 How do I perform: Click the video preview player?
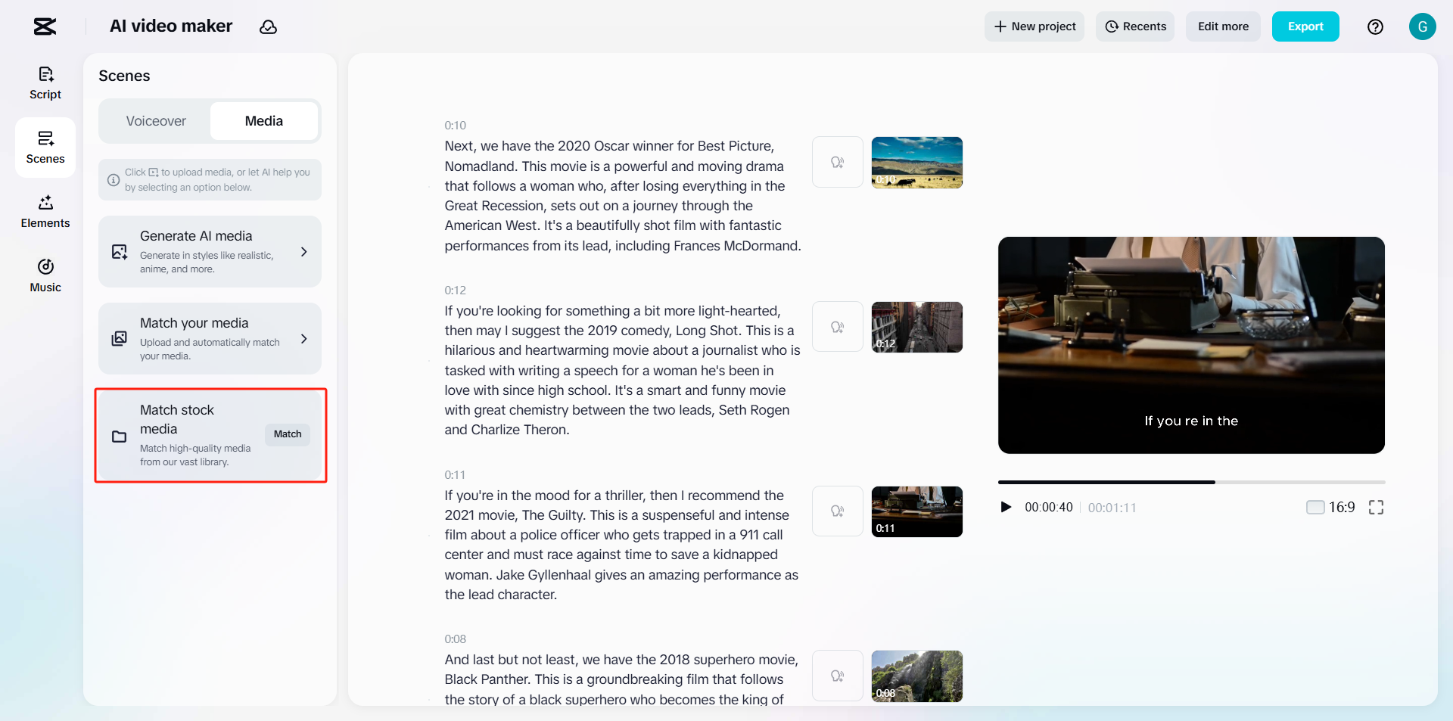click(x=1191, y=345)
